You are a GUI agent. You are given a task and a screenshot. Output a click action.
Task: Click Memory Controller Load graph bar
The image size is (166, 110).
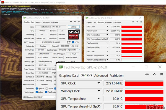(x=132, y=56)
